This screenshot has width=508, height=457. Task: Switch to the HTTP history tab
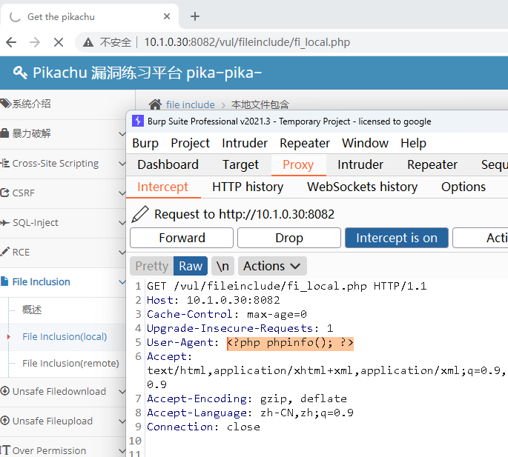[248, 187]
